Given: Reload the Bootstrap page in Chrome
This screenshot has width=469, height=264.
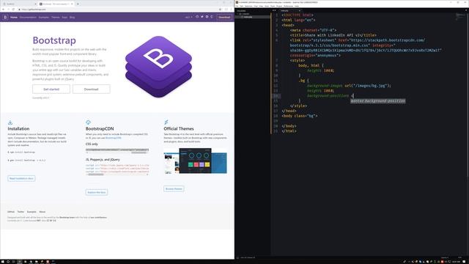Looking at the screenshot, I should (x=13, y=10).
